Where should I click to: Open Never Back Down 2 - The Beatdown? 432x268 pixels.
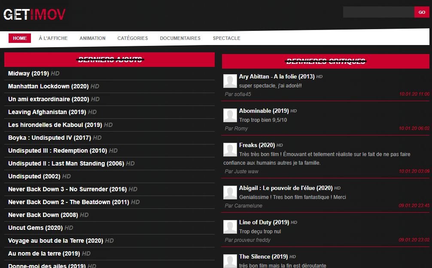69,202
